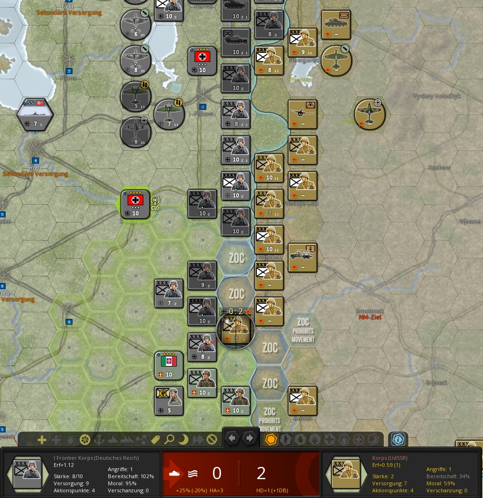Go to previous unit with left arrow

click(232, 438)
